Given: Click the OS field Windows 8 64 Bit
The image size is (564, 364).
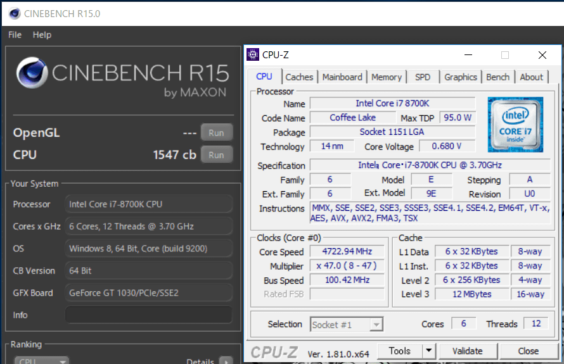Looking at the screenshot, I should coord(148,249).
